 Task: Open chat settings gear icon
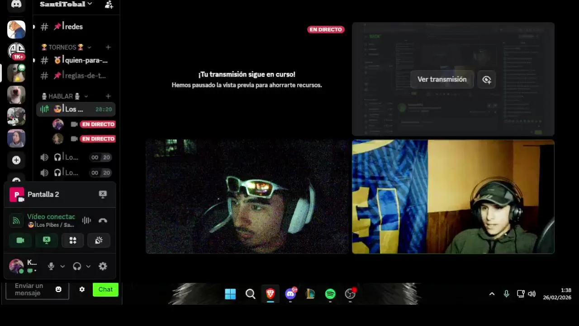point(82,289)
